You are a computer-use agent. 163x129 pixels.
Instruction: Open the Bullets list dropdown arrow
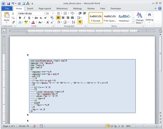pos(62,13)
